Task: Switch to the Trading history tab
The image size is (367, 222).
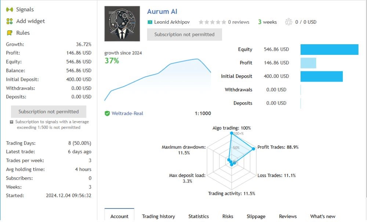Action: coord(159,216)
